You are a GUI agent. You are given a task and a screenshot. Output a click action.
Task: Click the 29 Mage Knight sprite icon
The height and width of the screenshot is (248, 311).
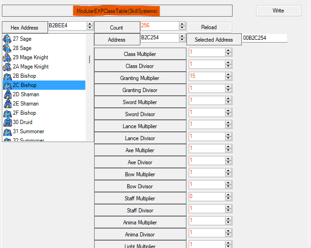(7, 57)
